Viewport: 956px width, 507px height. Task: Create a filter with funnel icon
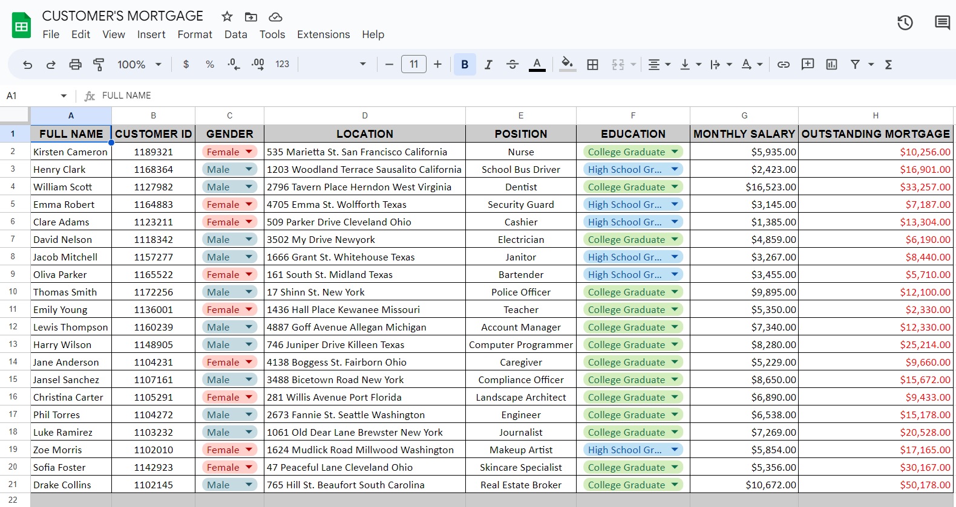click(855, 65)
